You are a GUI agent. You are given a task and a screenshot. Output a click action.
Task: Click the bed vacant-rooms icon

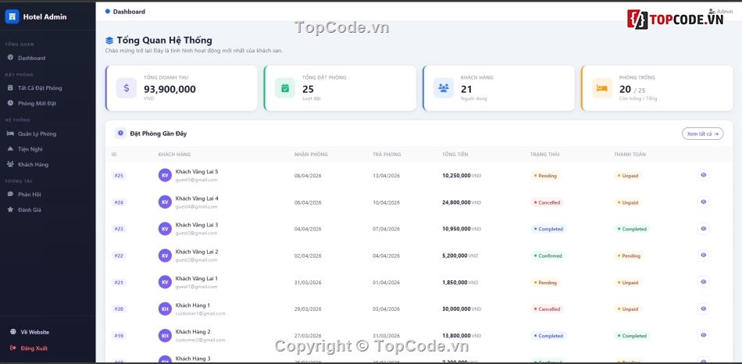click(x=602, y=88)
